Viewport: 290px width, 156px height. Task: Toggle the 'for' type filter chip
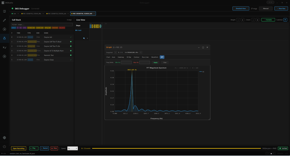(20, 28)
